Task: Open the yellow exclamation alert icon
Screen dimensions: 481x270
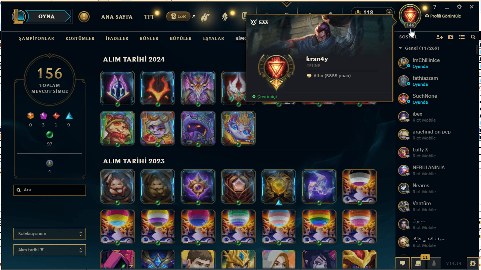Action: pyautogui.click(x=84, y=17)
